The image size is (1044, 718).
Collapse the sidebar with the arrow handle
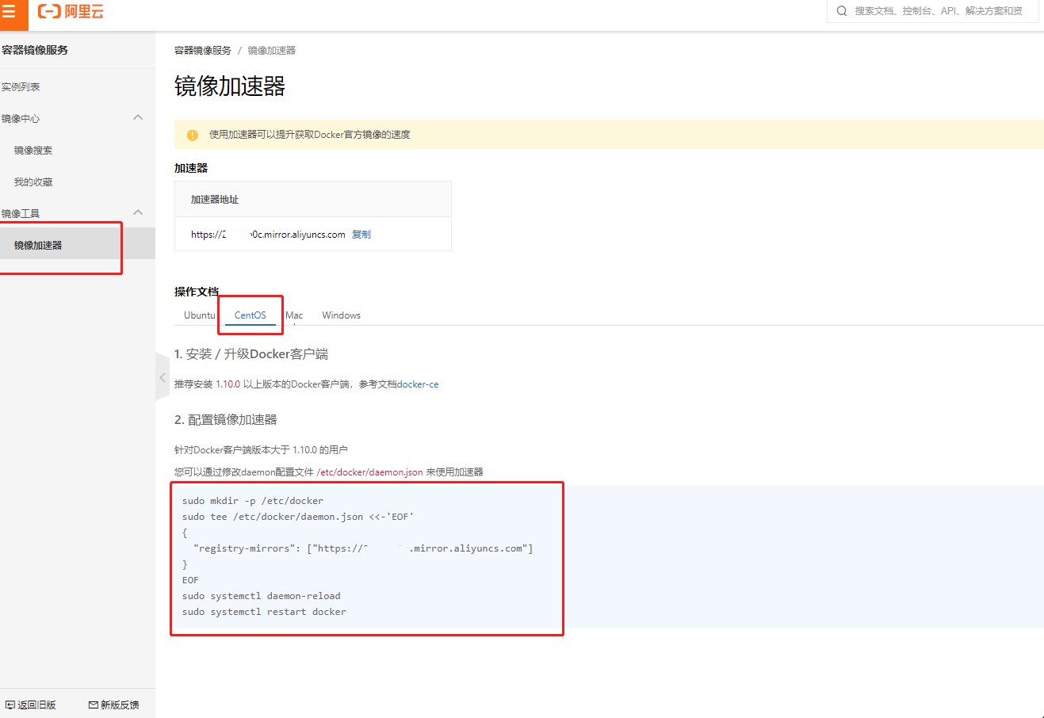pos(163,377)
